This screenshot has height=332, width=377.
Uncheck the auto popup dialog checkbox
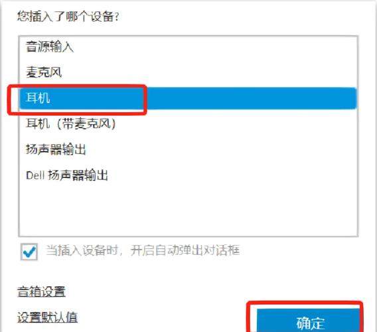click(x=29, y=252)
